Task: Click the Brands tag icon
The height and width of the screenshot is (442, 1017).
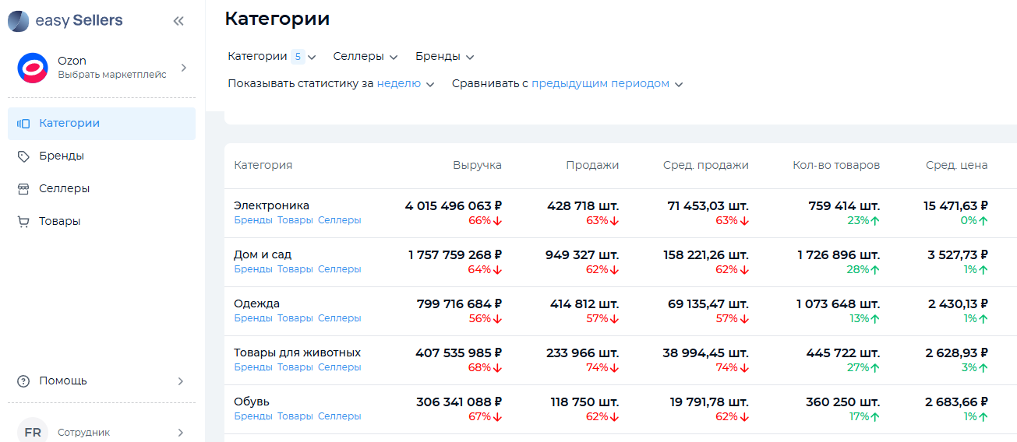Action: tap(23, 156)
